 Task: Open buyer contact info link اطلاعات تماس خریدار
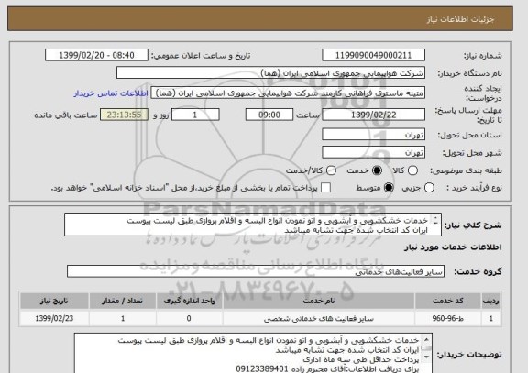pyautogui.click(x=111, y=93)
